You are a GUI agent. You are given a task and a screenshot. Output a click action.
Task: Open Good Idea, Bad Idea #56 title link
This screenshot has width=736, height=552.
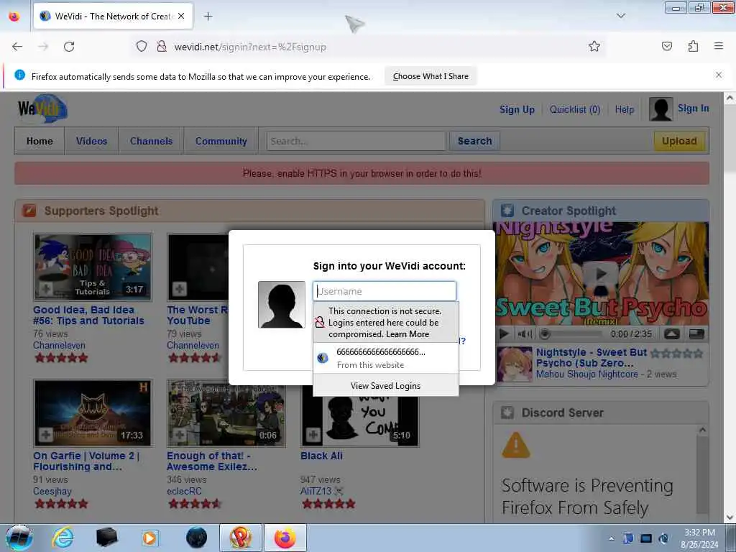point(88,315)
